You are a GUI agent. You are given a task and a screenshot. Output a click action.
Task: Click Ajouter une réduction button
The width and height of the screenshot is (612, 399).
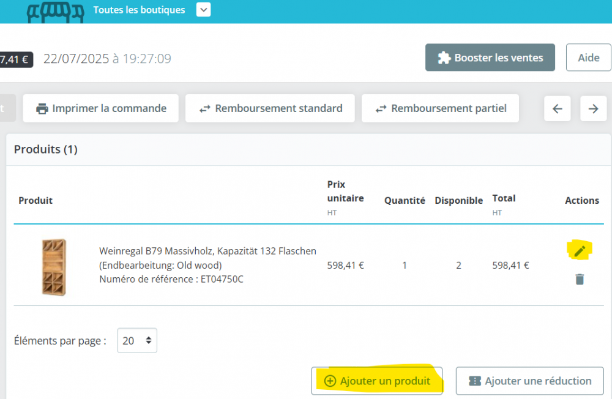pyautogui.click(x=529, y=381)
